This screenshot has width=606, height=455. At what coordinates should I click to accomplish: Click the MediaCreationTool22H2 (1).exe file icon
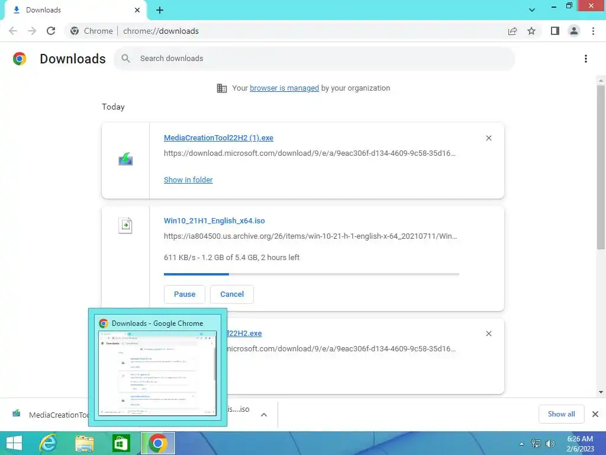click(x=125, y=159)
